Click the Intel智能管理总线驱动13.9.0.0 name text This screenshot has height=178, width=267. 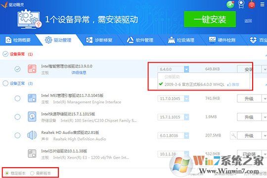(x=67, y=66)
